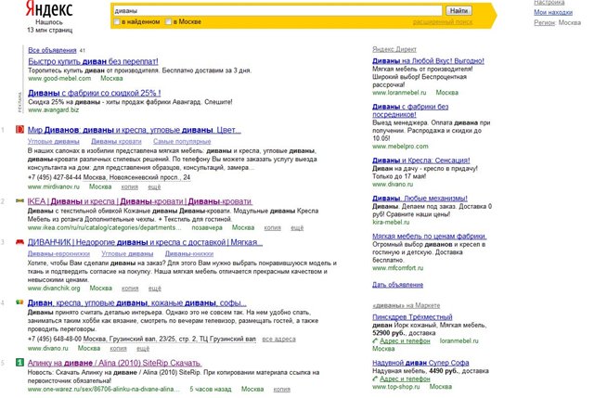The image size is (594, 398).
Task: Open the 'Алинку на диване' result title
Action: pos(114,363)
